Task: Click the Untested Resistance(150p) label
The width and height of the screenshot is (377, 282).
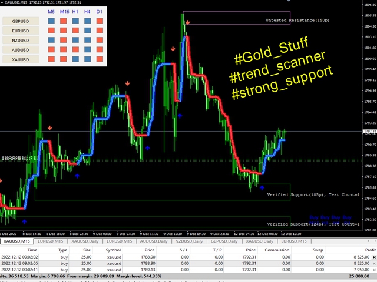Action: (297, 20)
